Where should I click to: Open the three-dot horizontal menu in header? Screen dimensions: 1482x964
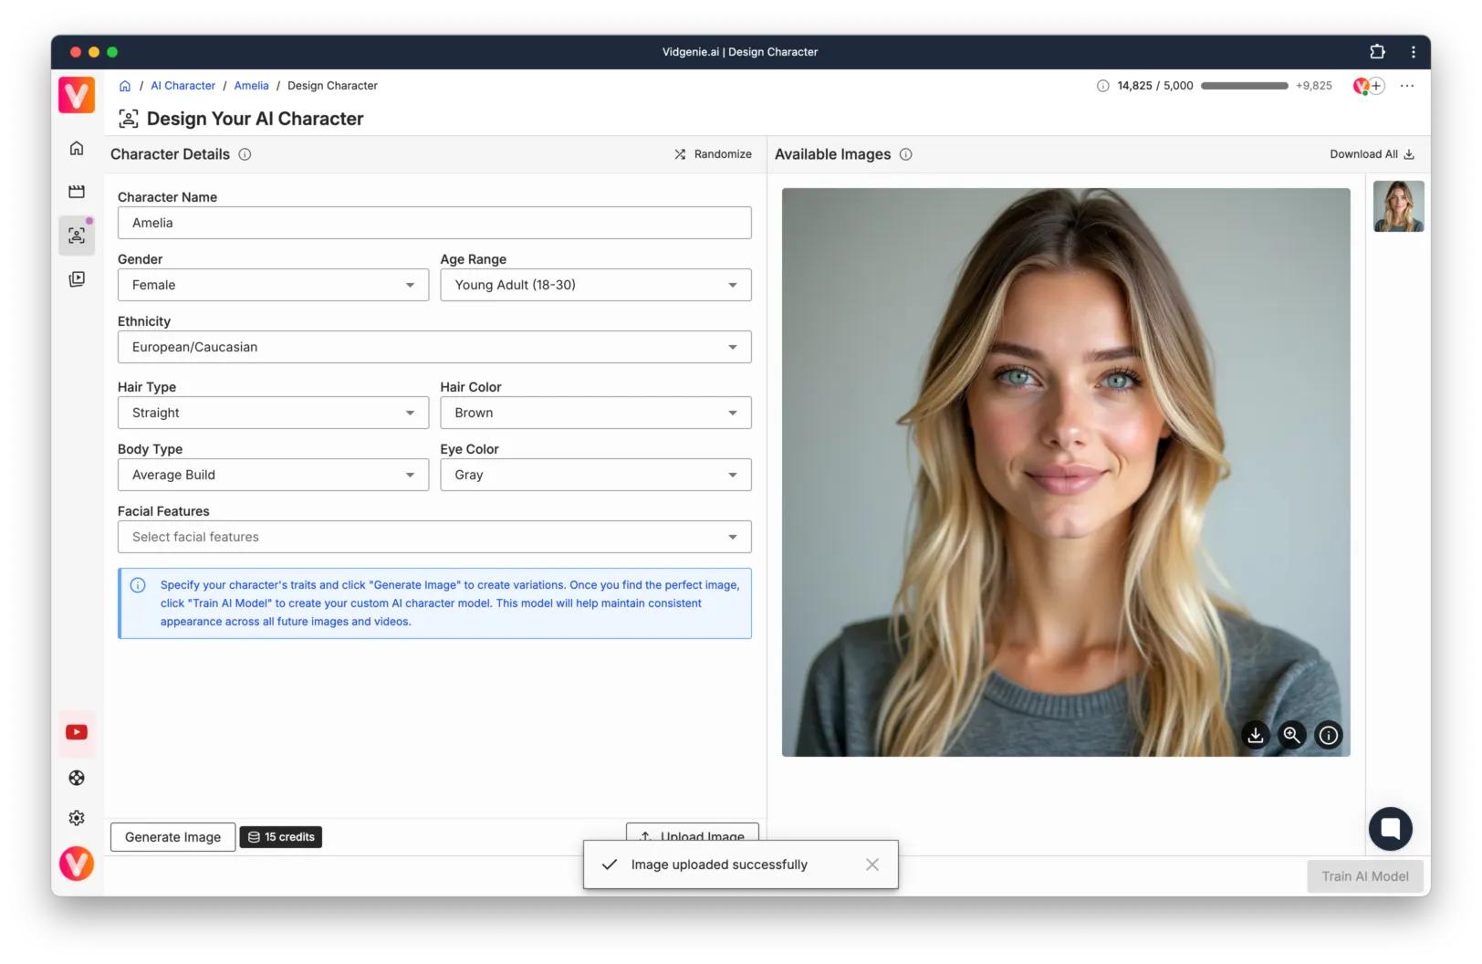click(x=1407, y=86)
